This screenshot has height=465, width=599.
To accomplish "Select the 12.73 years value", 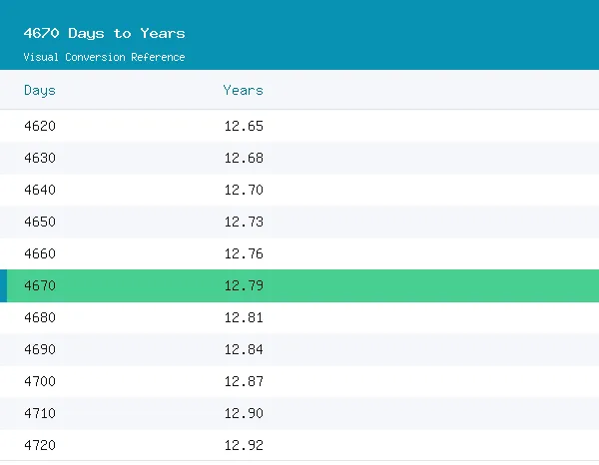I will pyautogui.click(x=244, y=222).
